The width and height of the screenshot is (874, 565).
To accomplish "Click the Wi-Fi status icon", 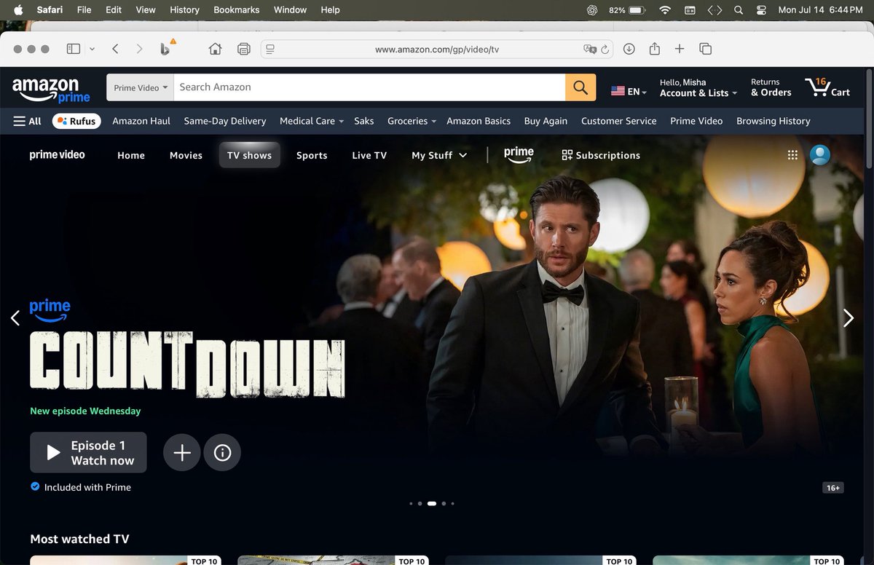I will (664, 9).
